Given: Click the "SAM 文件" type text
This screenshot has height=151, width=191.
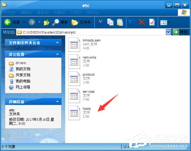Looking at the screenshot, I should [x=90, y=44].
